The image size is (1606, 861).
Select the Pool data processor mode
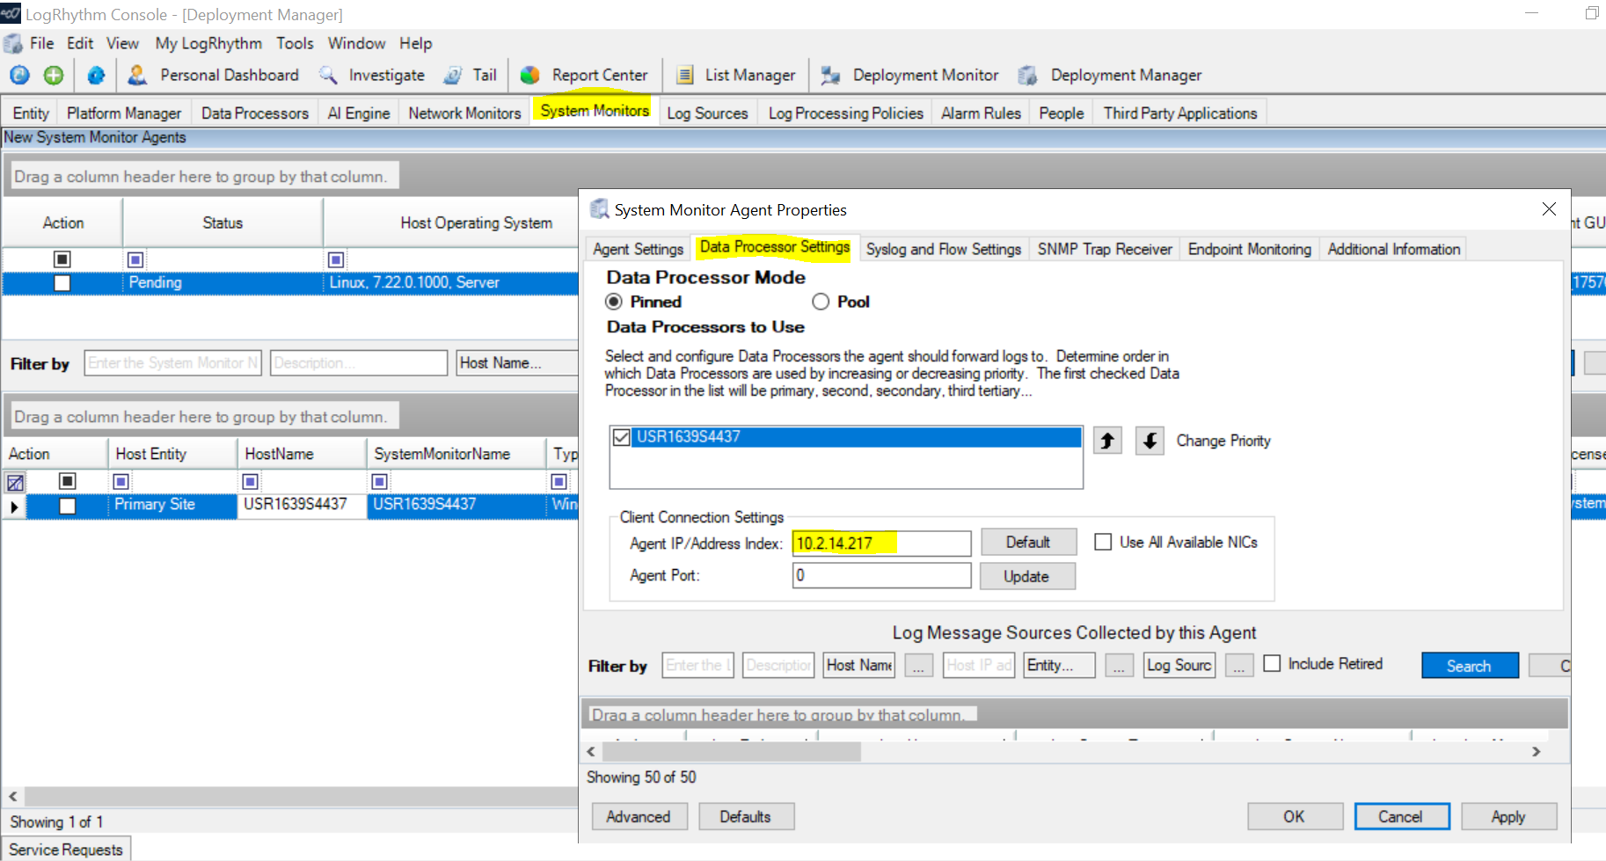821,302
